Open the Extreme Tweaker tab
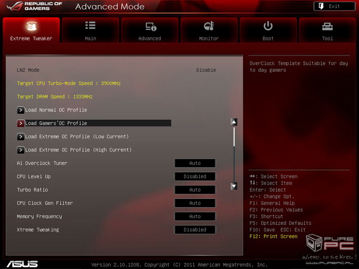This screenshot has height=269, width=359. (31, 30)
